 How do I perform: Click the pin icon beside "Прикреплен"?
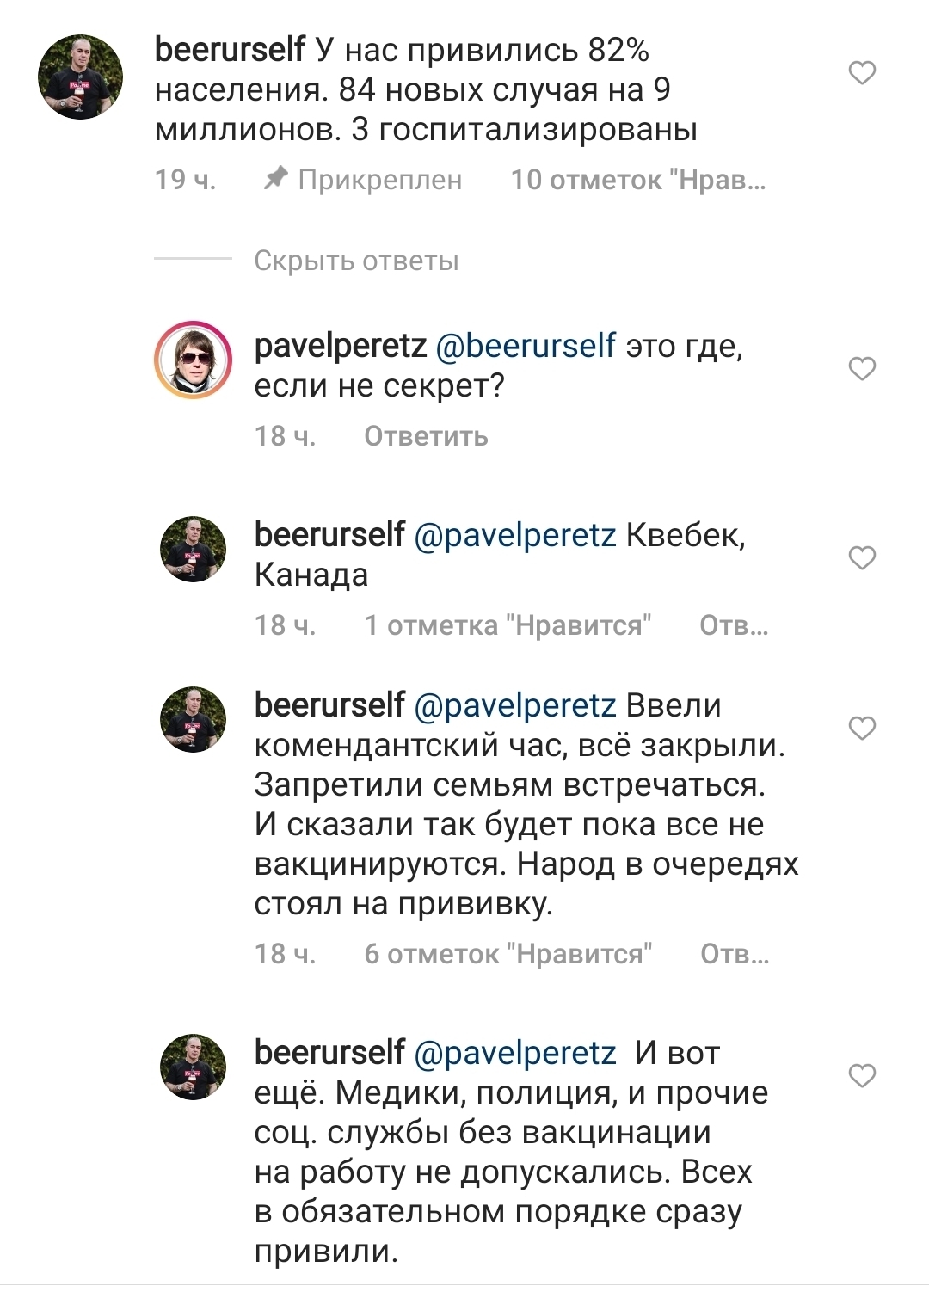275,179
